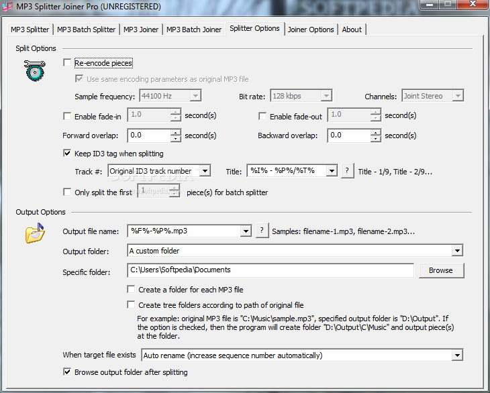Open Channels Joint Stereo dropdown
The image size is (490, 393).
[x=458, y=96]
